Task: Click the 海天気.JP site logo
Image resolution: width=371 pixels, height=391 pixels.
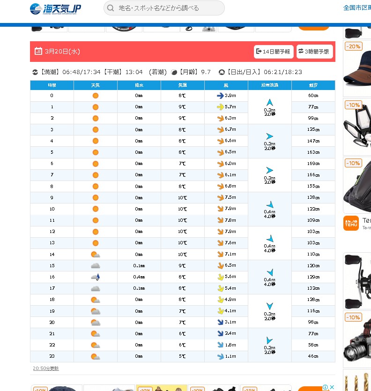Action: click(55, 8)
